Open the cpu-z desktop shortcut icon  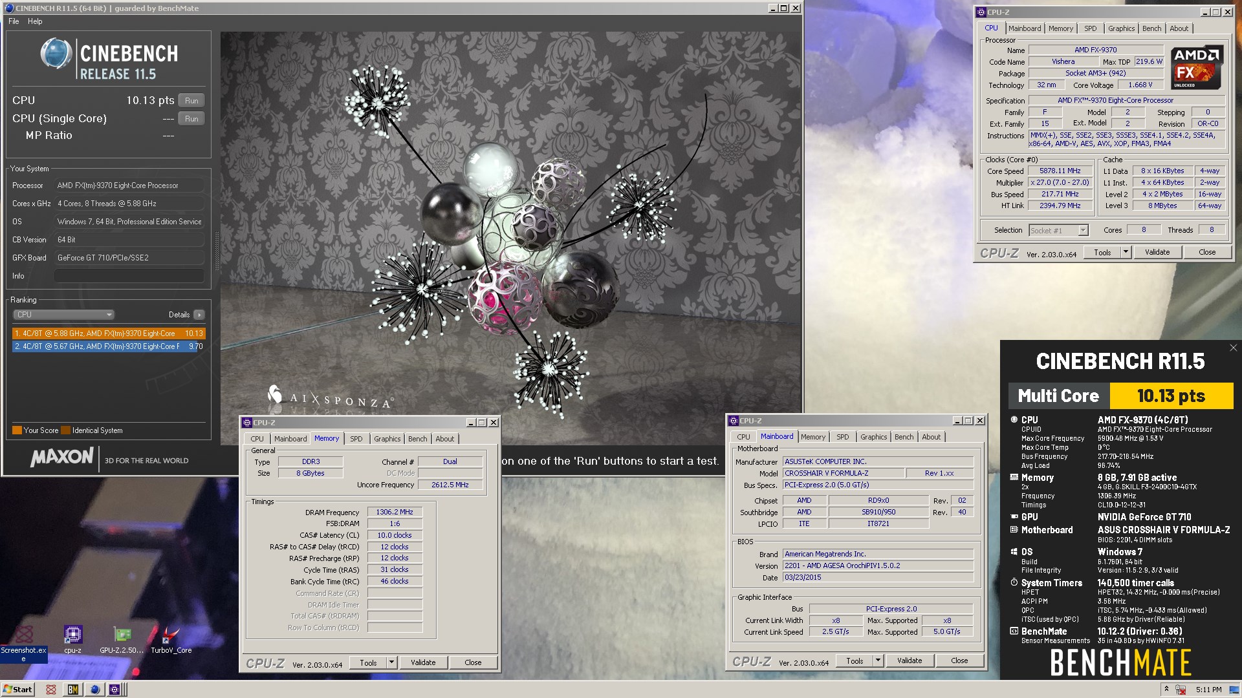point(72,640)
